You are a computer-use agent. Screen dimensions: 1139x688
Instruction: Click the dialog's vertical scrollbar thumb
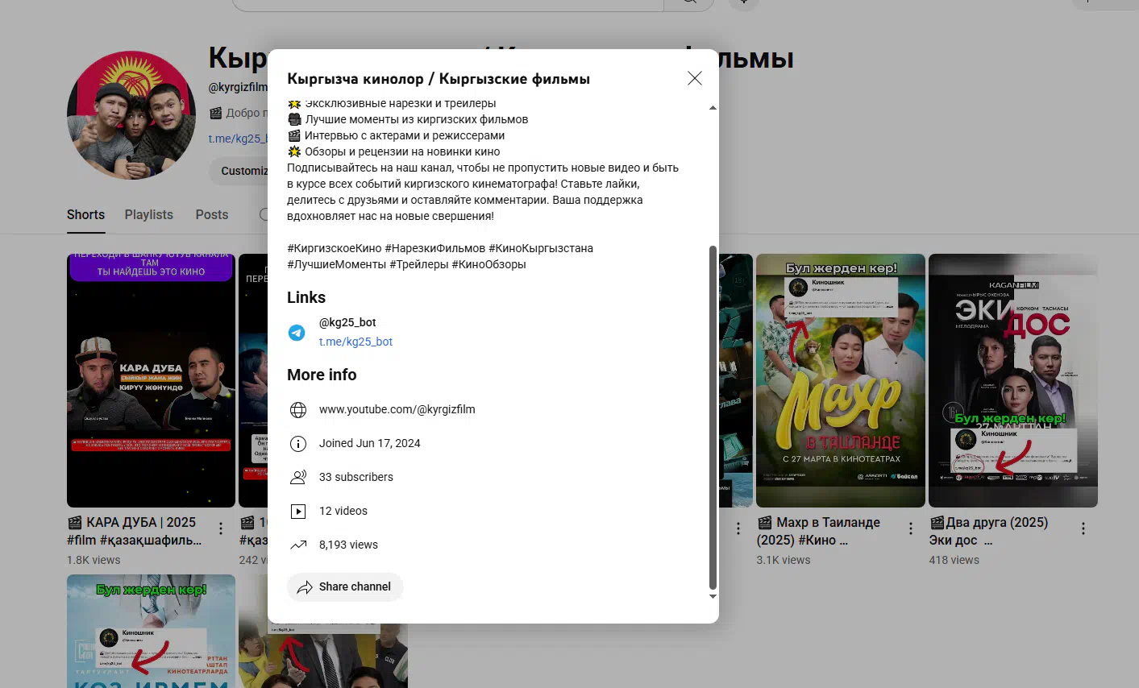click(x=713, y=417)
